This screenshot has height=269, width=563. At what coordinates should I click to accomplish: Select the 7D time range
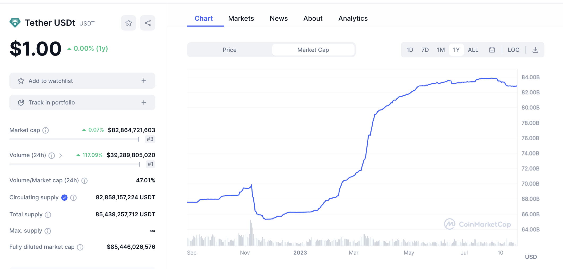click(425, 50)
